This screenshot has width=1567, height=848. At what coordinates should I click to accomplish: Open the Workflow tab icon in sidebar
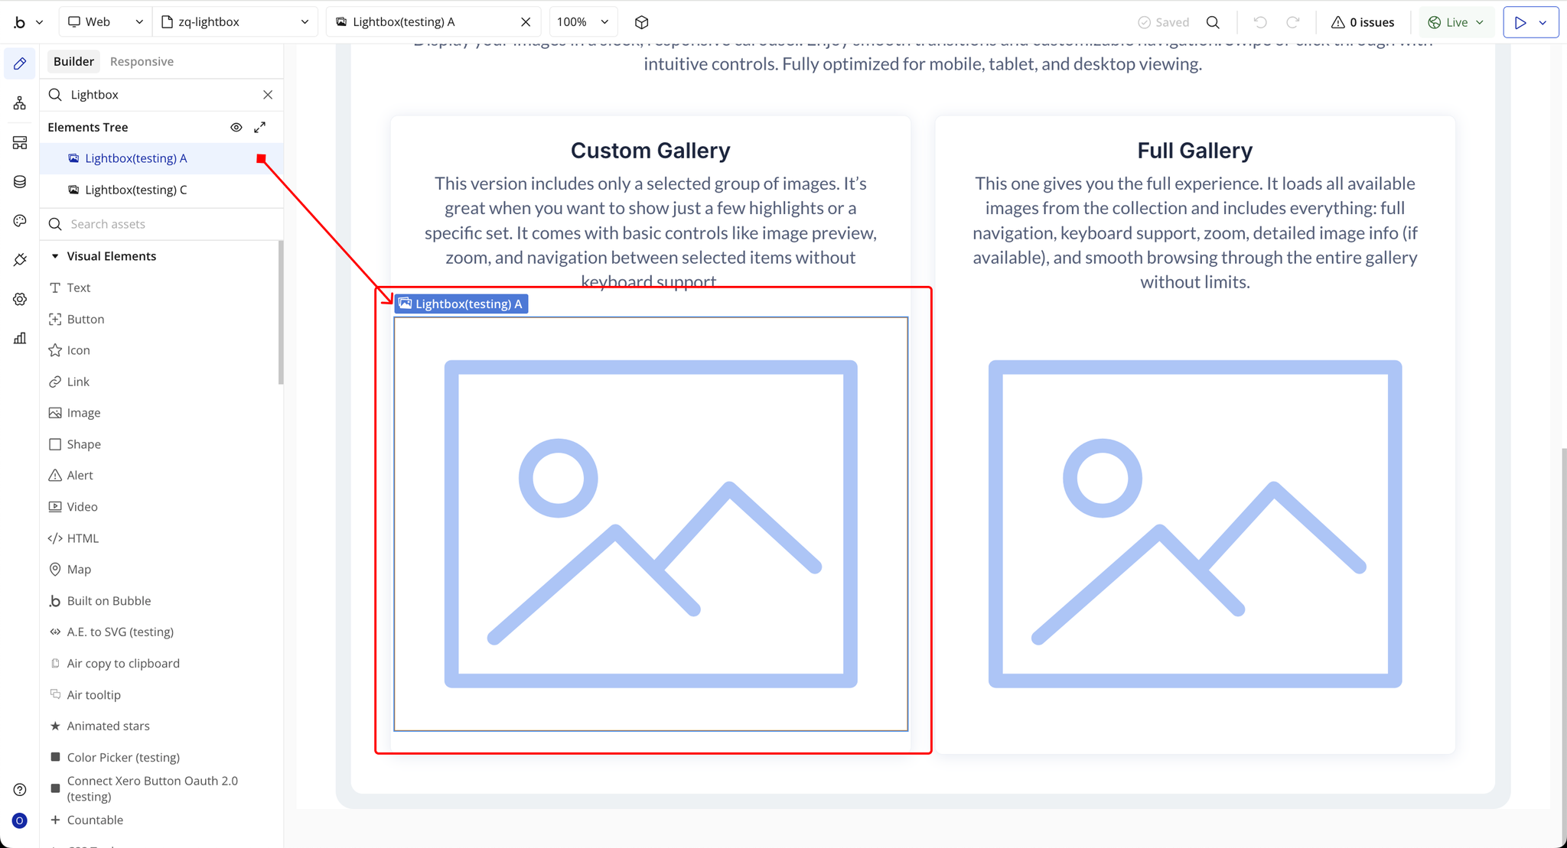(20, 103)
